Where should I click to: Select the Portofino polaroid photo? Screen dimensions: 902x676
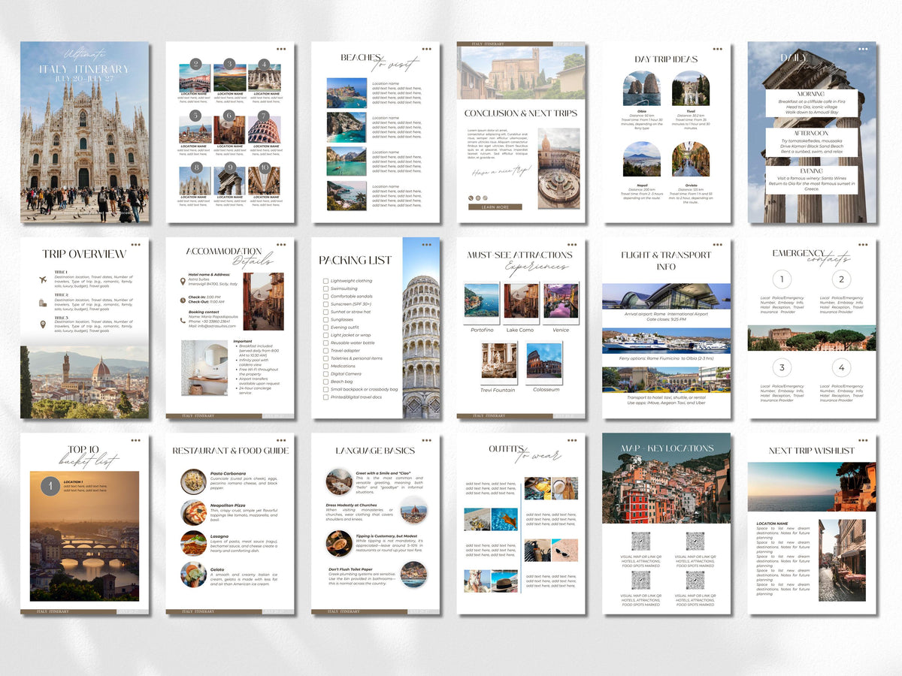coord(481,303)
